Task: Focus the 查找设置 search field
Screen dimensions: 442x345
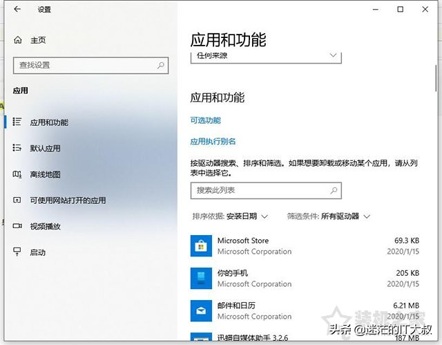Action: click(90, 66)
